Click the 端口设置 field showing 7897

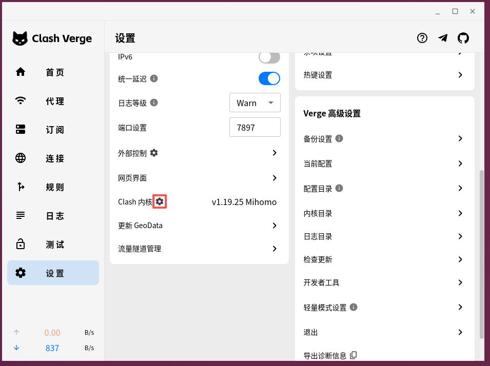254,128
